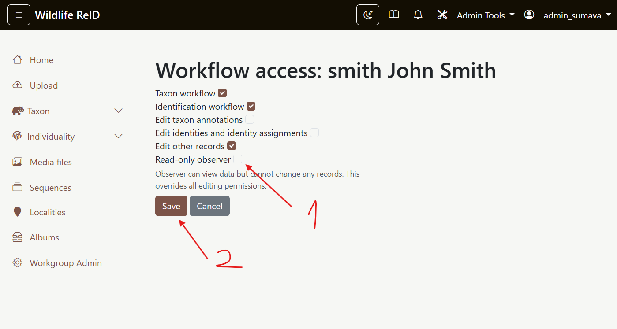Uncheck the Edit other records checkbox
617x329 pixels.
click(232, 146)
